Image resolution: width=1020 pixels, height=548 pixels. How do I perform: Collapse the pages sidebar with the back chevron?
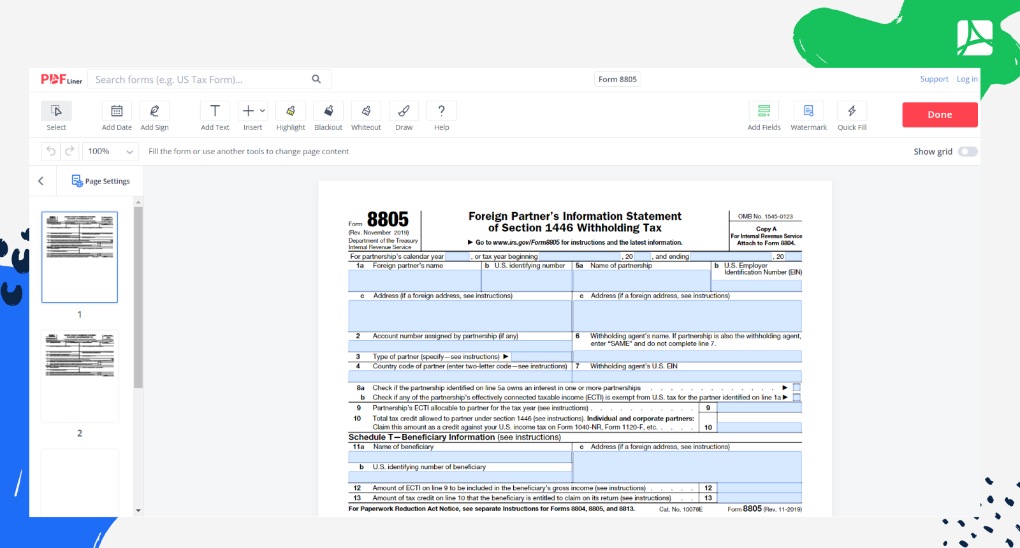click(41, 181)
